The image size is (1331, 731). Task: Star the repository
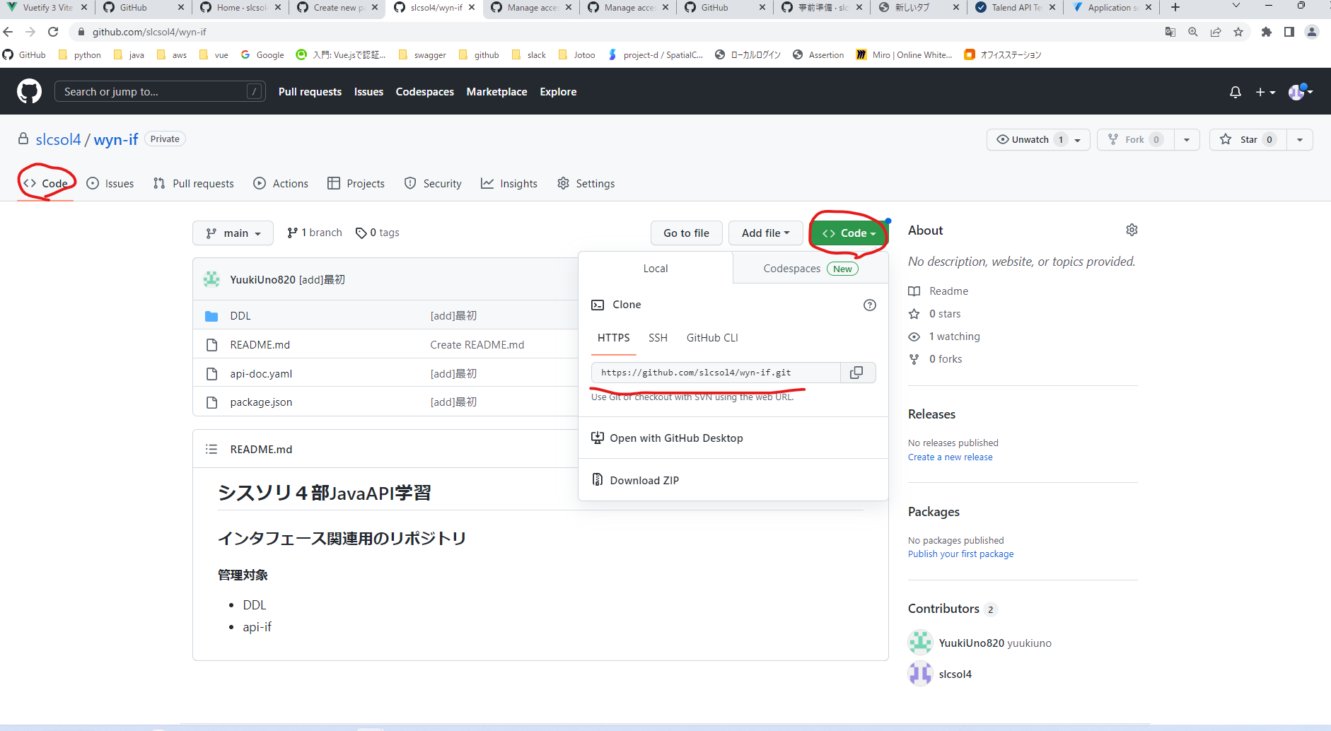point(1248,140)
